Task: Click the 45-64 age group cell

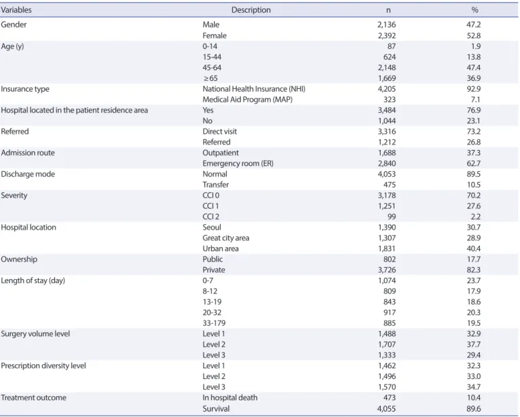Action: coord(212,67)
